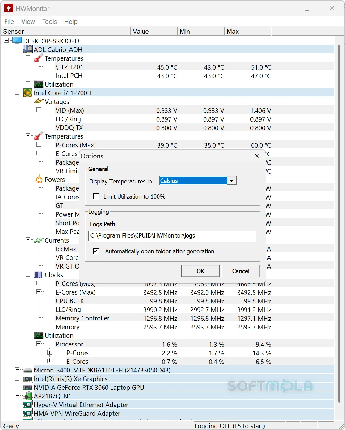
Task: Click the Micron_3400 drive icon
Action: [x=28, y=370]
